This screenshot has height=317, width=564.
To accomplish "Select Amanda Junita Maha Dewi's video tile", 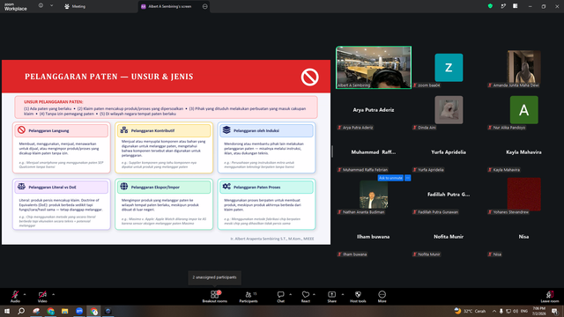I will pyautogui.click(x=523, y=67).
